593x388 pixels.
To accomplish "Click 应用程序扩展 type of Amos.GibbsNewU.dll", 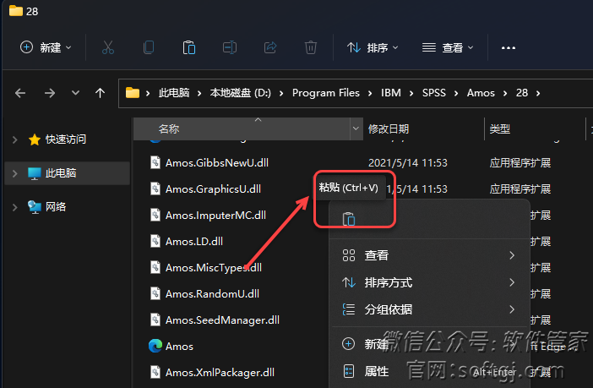I will coord(520,163).
